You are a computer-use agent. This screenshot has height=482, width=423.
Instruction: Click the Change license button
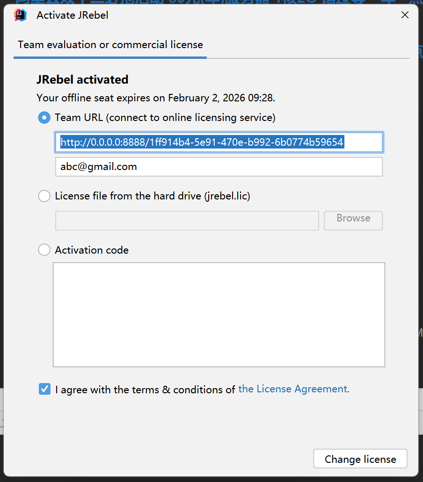pos(360,459)
